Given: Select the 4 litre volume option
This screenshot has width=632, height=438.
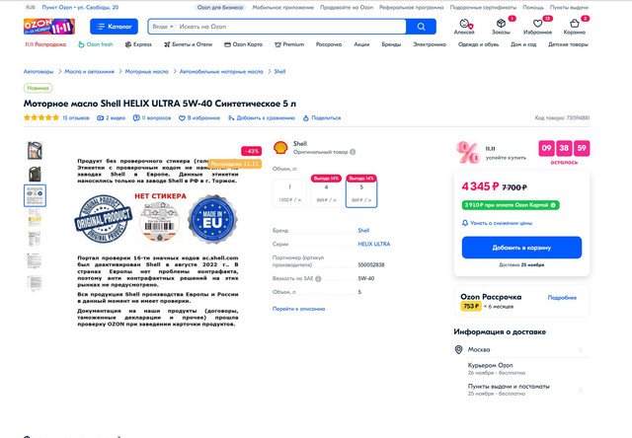Looking at the screenshot, I should coord(326,192).
